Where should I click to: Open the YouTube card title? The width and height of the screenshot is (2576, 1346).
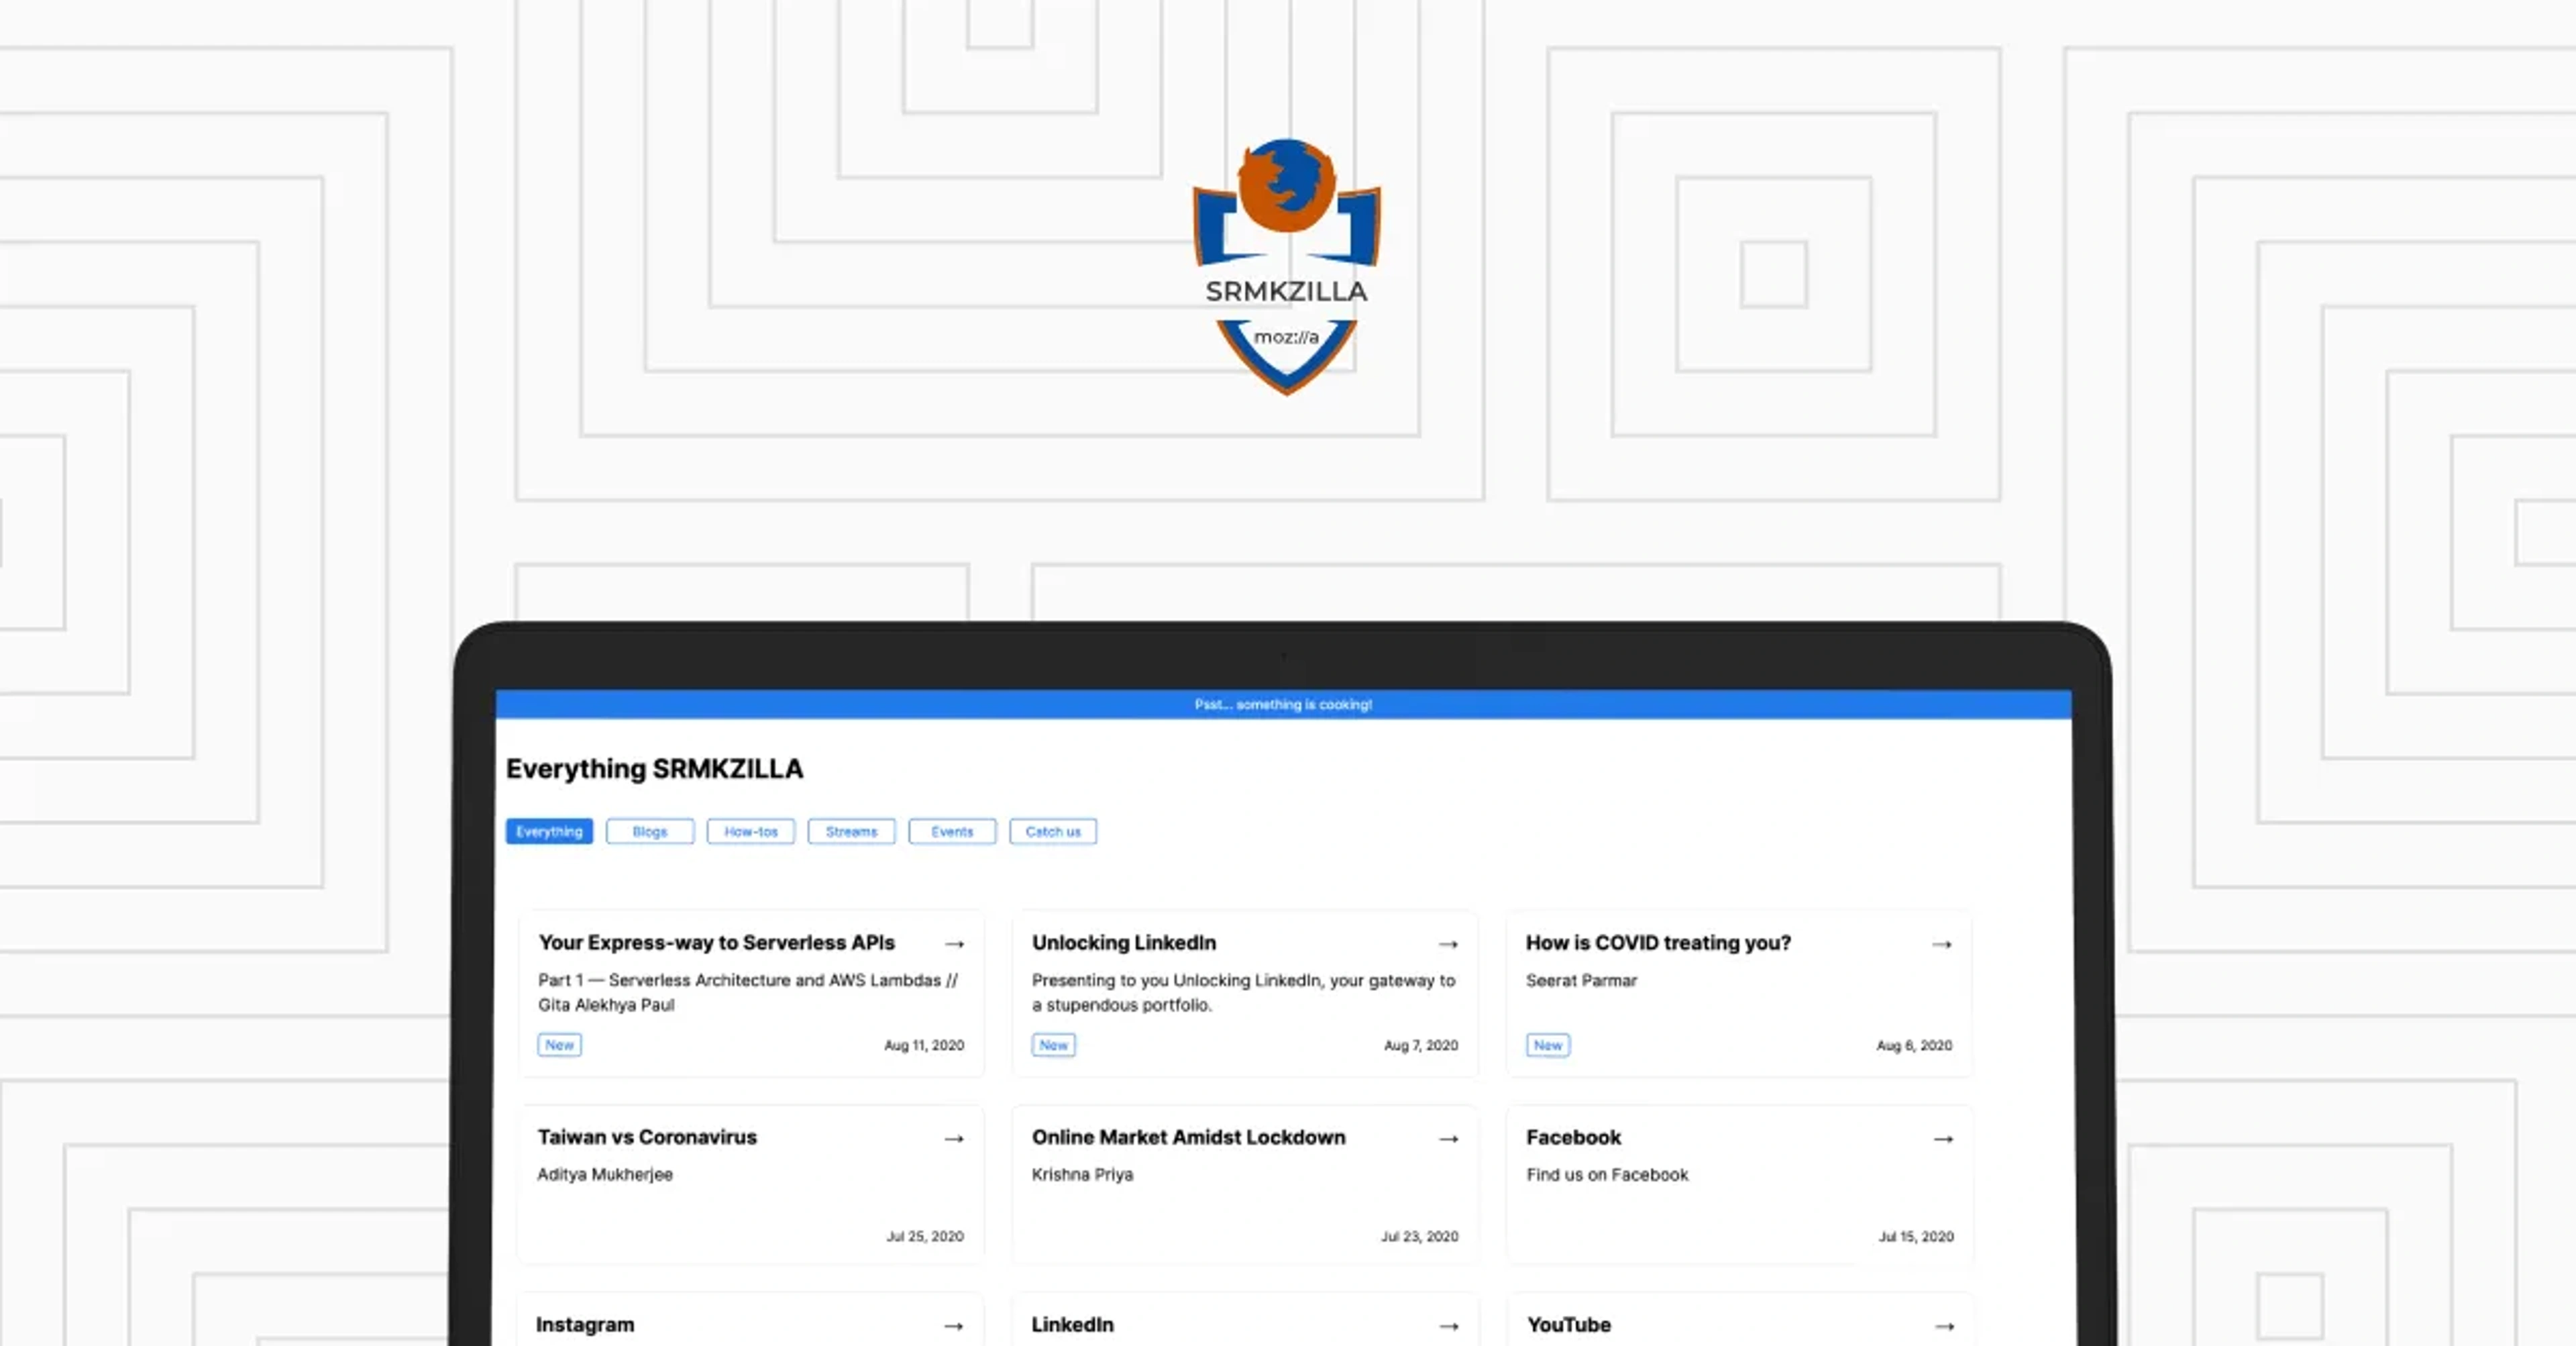tap(1569, 1325)
